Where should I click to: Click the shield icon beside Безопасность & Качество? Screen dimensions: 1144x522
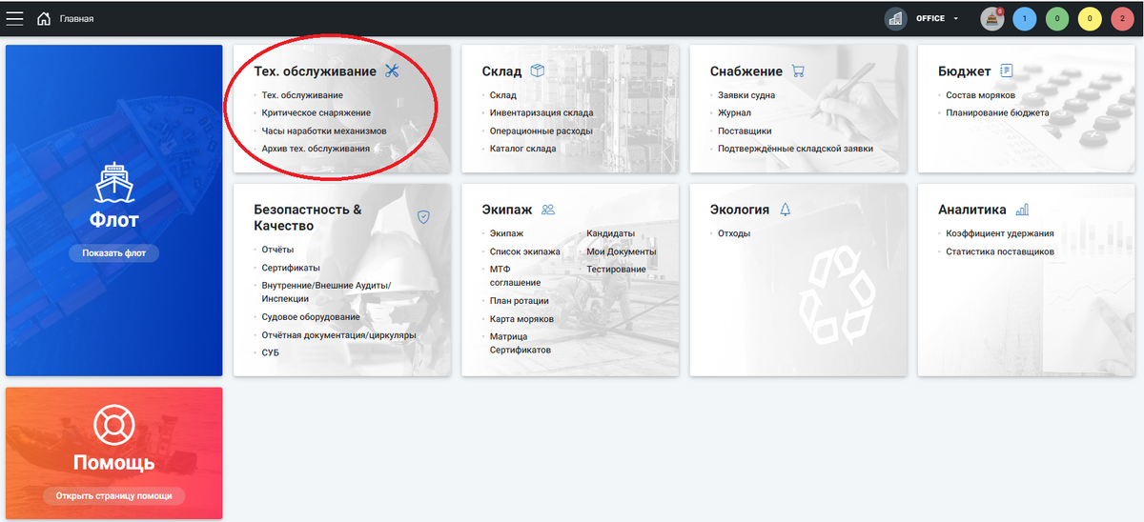coord(424,217)
